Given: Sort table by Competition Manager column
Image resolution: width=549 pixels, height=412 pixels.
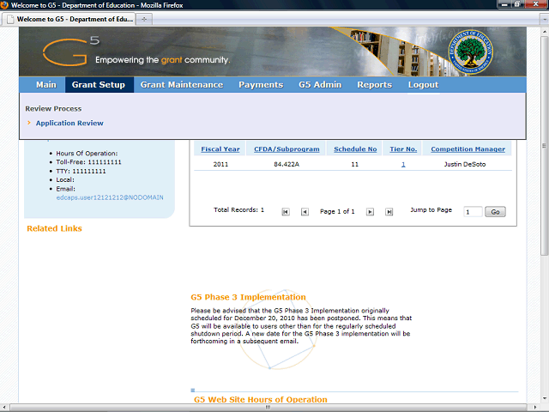Looking at the screenshot, I should (x=468, y=148).
